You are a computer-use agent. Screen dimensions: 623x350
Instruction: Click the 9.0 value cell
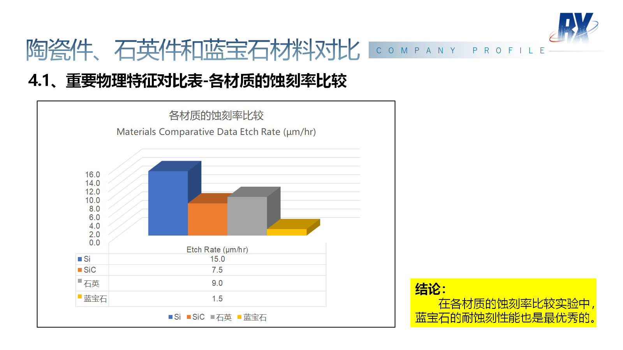pyautogui.click(x=217, y=283)
